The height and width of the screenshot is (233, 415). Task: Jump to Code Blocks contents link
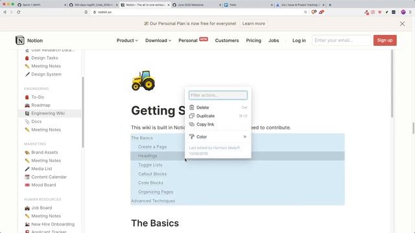point(150,183)
